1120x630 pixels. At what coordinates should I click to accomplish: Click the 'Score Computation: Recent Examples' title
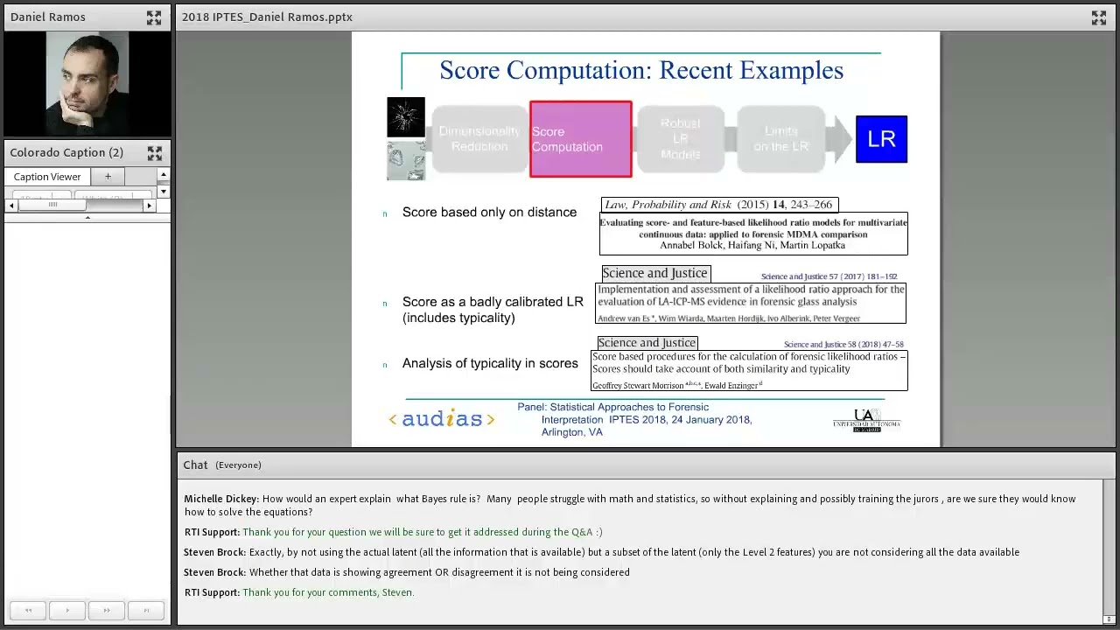click(641, 71)
